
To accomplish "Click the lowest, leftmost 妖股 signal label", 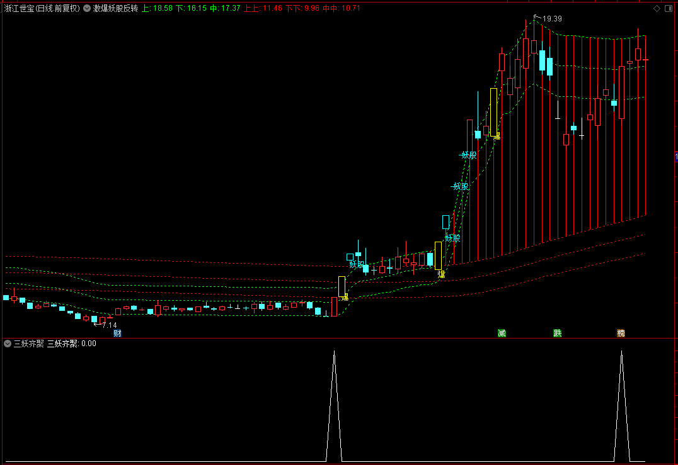I will [357, 264].
